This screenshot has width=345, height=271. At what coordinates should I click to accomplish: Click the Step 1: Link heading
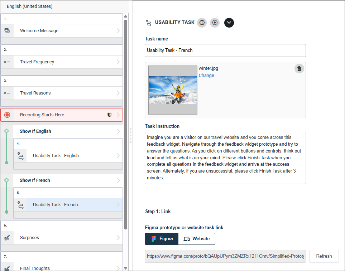point(158,212)
